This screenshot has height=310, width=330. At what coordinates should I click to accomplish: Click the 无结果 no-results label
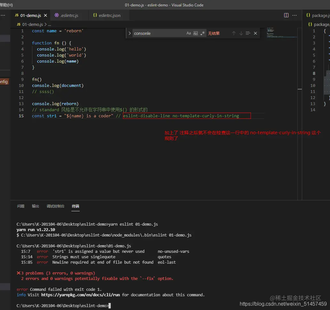click(x=214, y=33)
